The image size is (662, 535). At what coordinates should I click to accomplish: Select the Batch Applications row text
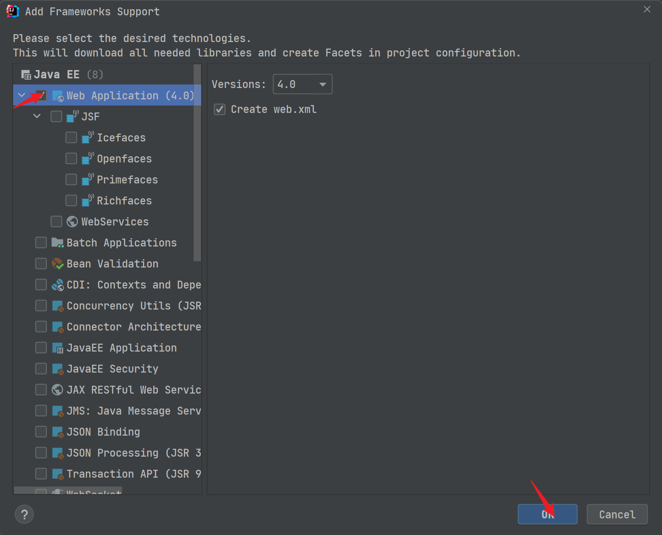pos(122,243)
